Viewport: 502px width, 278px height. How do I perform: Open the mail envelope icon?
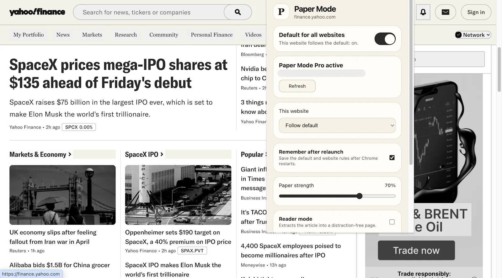coord(445,12)
